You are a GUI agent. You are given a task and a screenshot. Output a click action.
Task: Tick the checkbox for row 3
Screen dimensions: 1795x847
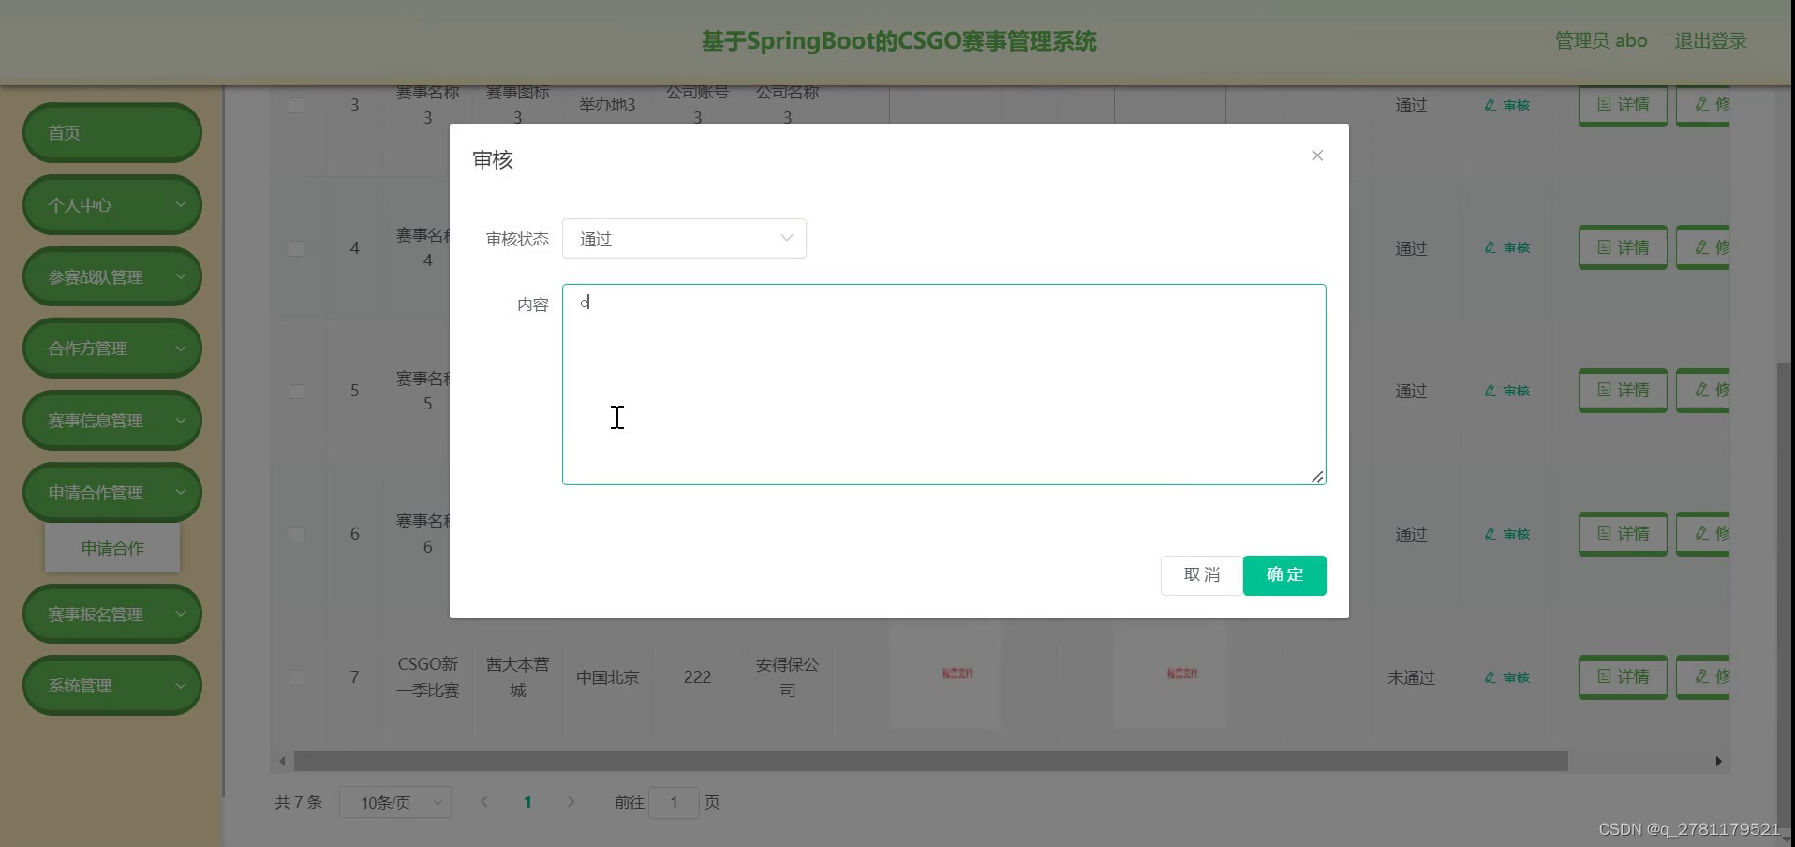click(296, 105)
